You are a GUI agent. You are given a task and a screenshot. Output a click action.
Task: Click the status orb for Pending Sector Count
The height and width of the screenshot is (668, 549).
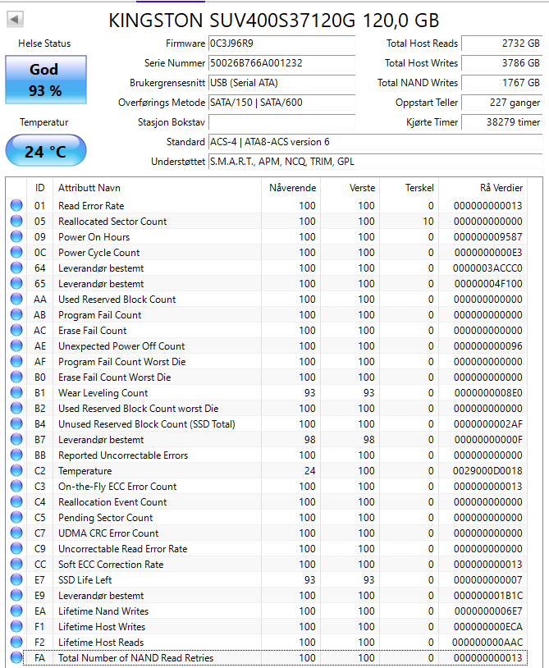16,517
